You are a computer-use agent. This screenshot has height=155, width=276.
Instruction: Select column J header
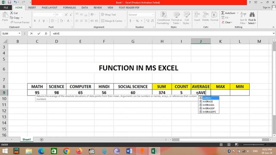click(201, 41)
